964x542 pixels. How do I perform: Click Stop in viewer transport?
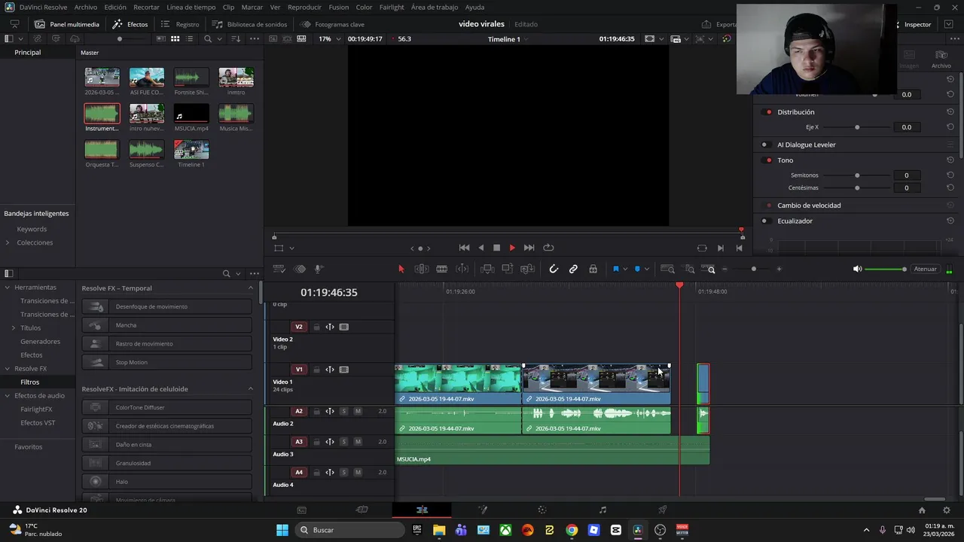pos(496,248)
